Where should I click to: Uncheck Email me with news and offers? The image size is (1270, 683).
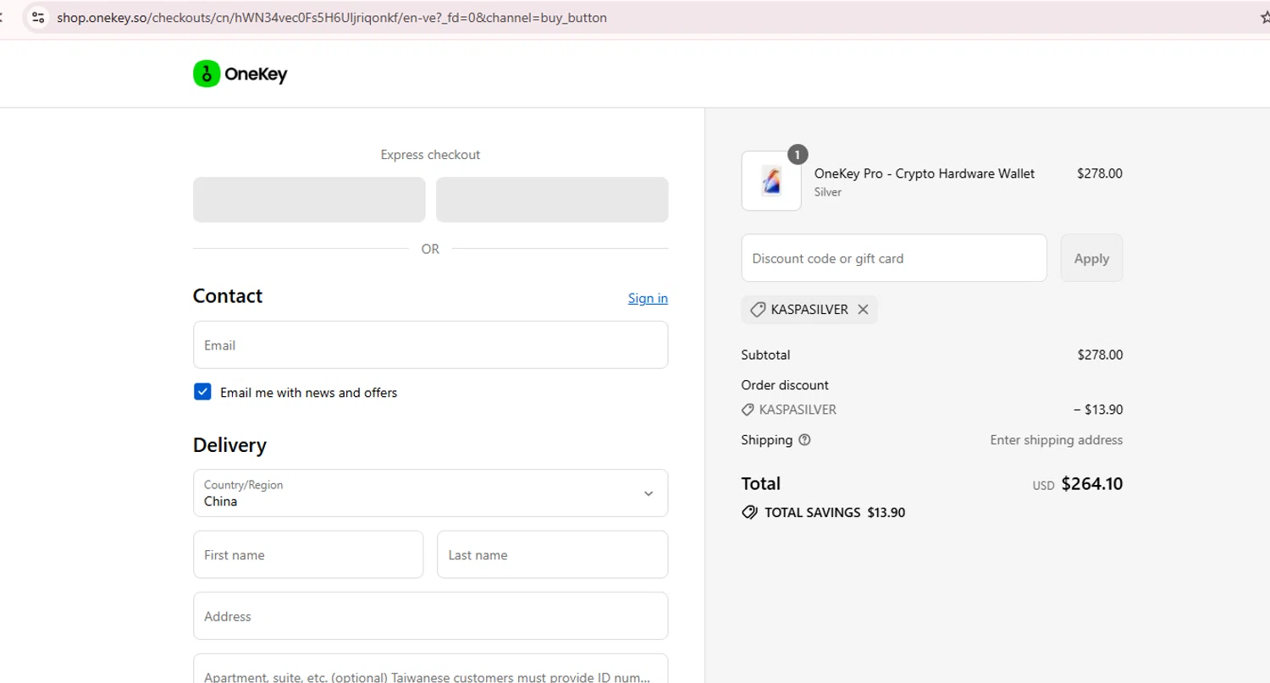click(202, 392)
